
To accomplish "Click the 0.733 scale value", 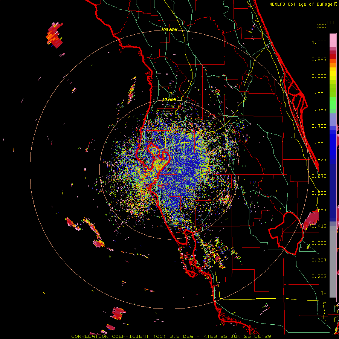I will click(x=319, y=126).
